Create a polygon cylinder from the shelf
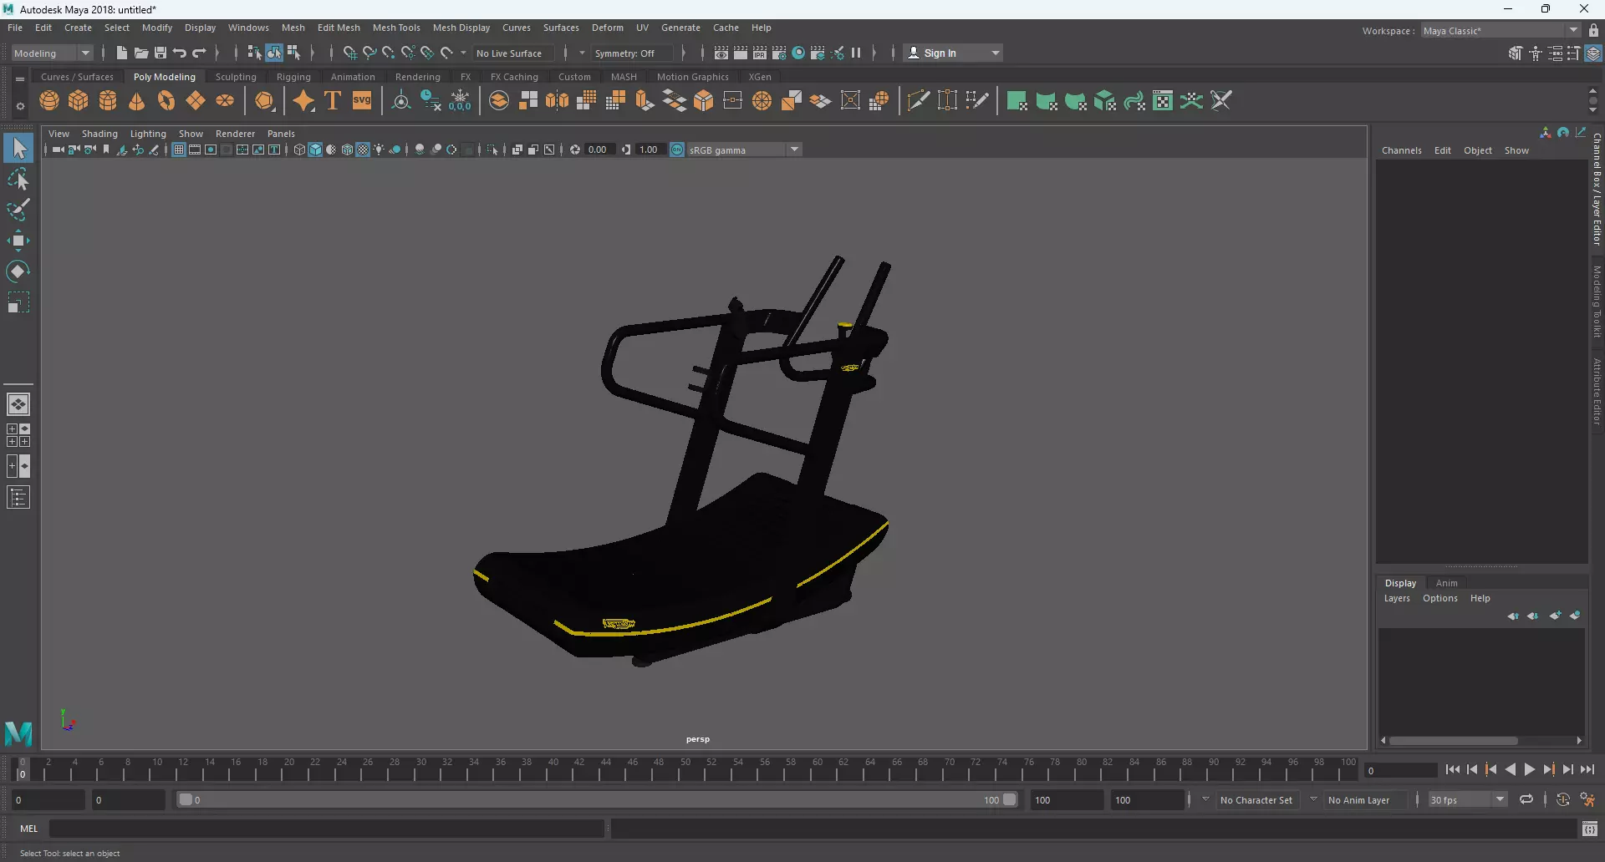 click(x=108, y=101)
